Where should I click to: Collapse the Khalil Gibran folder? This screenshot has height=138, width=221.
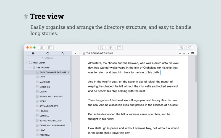coord(27,63)
